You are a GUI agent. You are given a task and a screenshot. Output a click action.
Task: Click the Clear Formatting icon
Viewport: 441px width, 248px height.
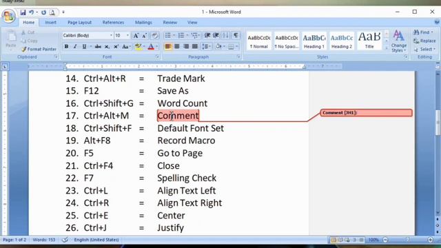[154, 35]
